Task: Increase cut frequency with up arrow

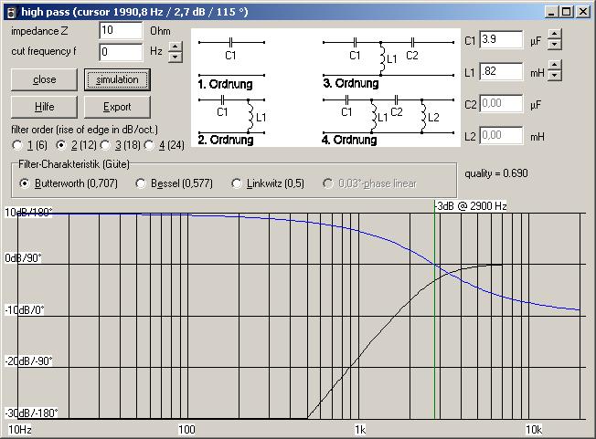Action: click(x=175, y=47)
